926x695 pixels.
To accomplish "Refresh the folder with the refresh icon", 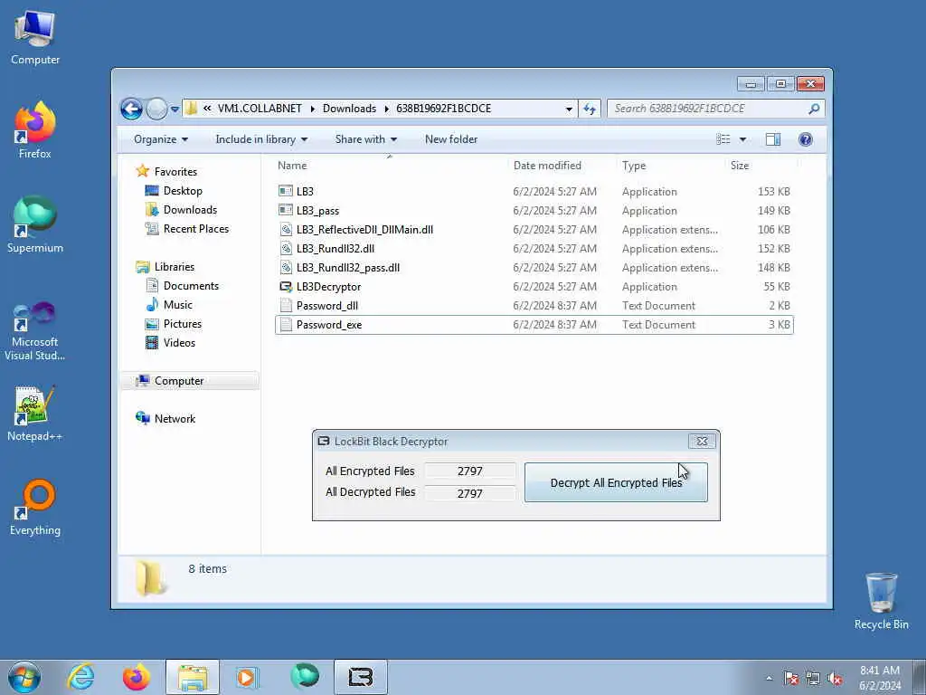I will 590,109.
